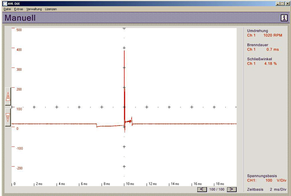Click the ignition voltage spike peak on graph
The width and height of the screenshot is (291, 196).
click(x=124, y=51)
